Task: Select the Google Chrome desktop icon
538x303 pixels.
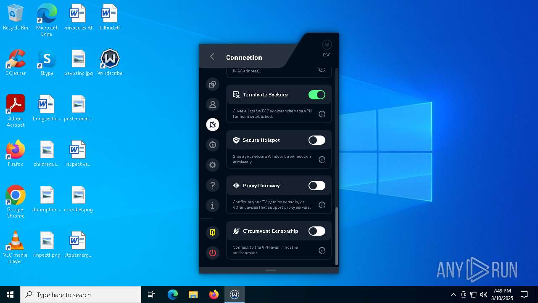Action: click(15, 202)
